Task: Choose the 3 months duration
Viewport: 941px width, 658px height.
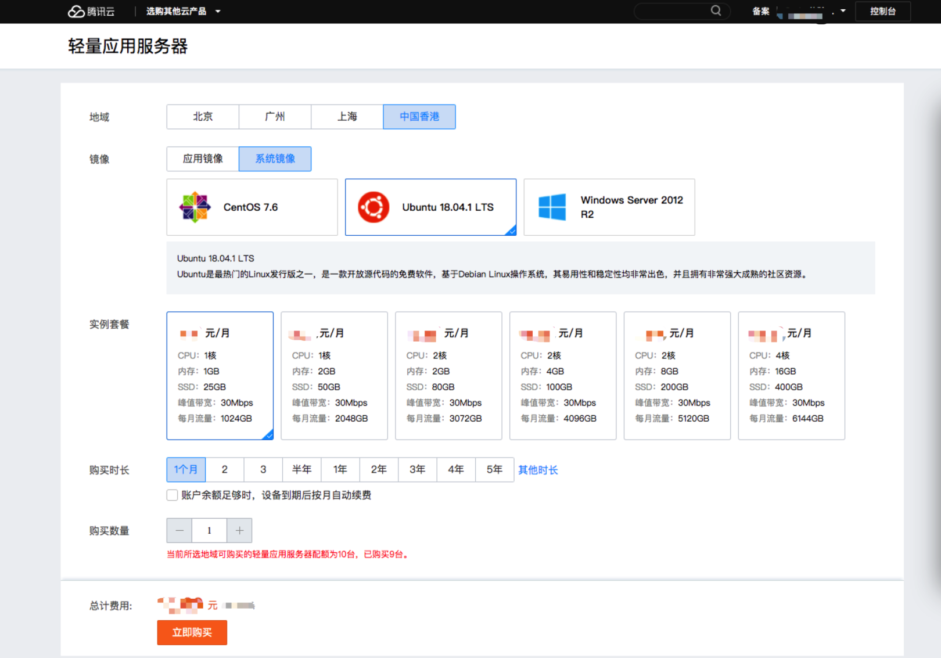Action: click(263, 469)
